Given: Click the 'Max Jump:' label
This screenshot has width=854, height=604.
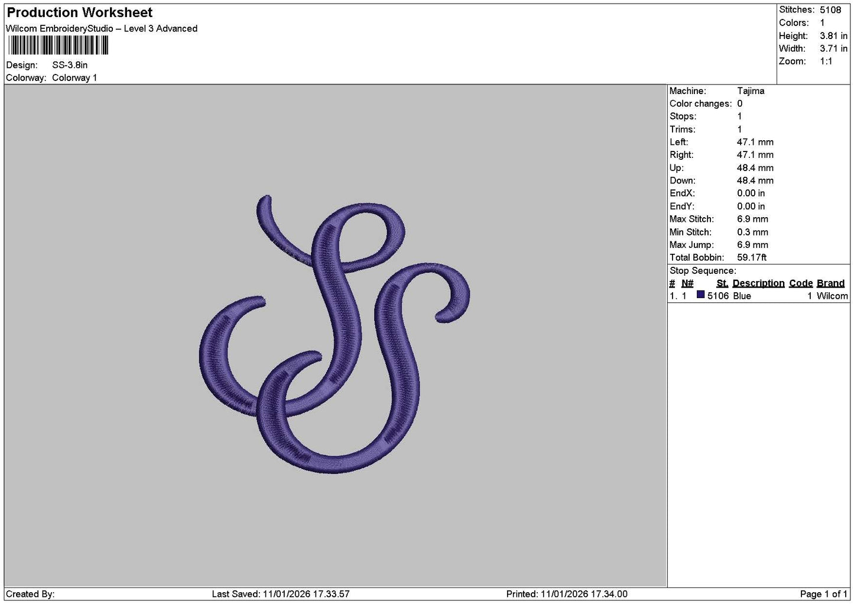Looking at the screenshot, I should 691,245.
